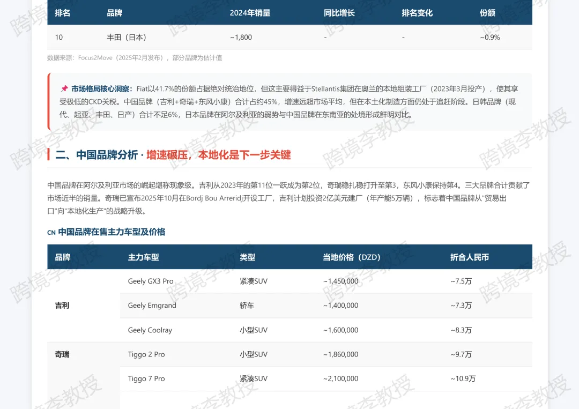Click the Geely Emgrand model cell
This screenshot has width=579, height=409.
[x=152, y=305]
